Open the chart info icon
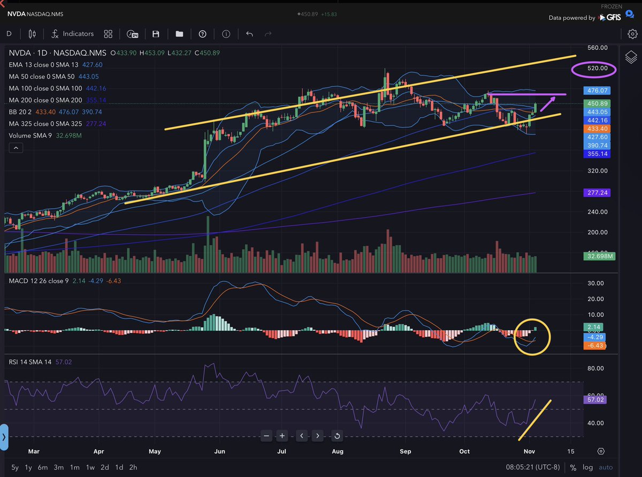Viewport: 642px width, 477px height. [226, 34]
